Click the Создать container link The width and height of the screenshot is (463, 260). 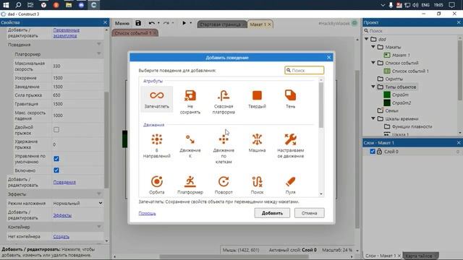click(x=61, y=236)
